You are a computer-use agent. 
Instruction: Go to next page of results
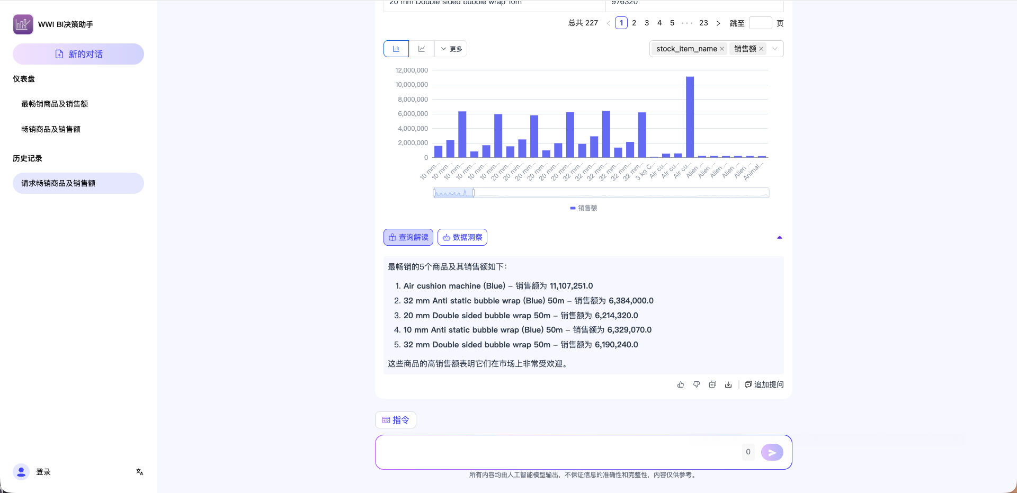tap(718, 23)
